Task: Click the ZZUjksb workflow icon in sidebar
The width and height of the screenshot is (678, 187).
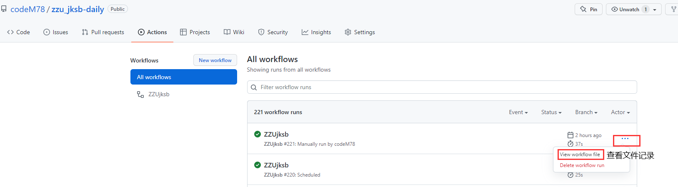Action: [140, 95]
